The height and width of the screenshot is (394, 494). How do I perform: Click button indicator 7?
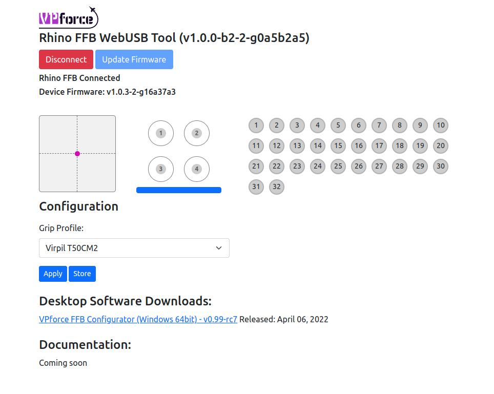379,126
